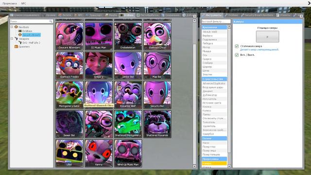This screenshot has width=311, height=175.
Task: Spawn the Daycare Attendant nextbot
Action: coord(69,36)
